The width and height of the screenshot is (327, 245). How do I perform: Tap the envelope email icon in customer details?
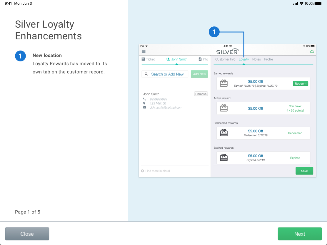[x=144, y=108]
